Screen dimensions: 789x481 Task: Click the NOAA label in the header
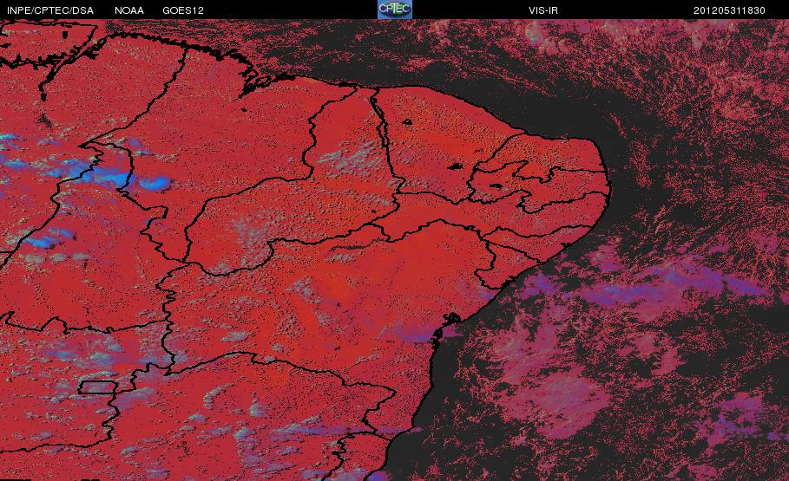(x=129, y=10)
